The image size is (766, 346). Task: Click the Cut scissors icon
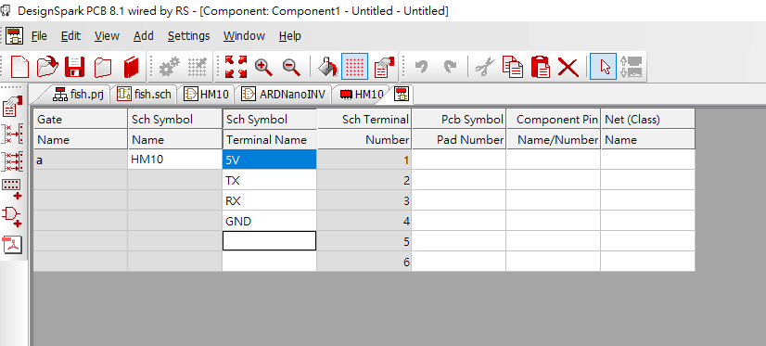pyautogui.click(x=485, y=67)
